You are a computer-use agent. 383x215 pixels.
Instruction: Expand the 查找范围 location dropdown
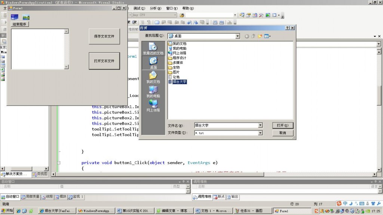pos(238,36)
